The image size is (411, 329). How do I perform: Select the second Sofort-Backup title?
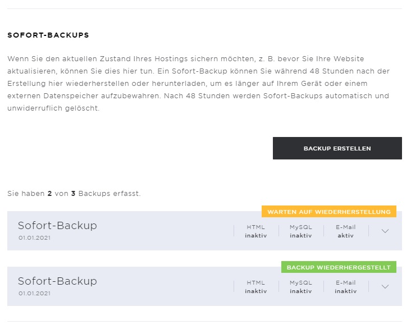tap(57, 281)
